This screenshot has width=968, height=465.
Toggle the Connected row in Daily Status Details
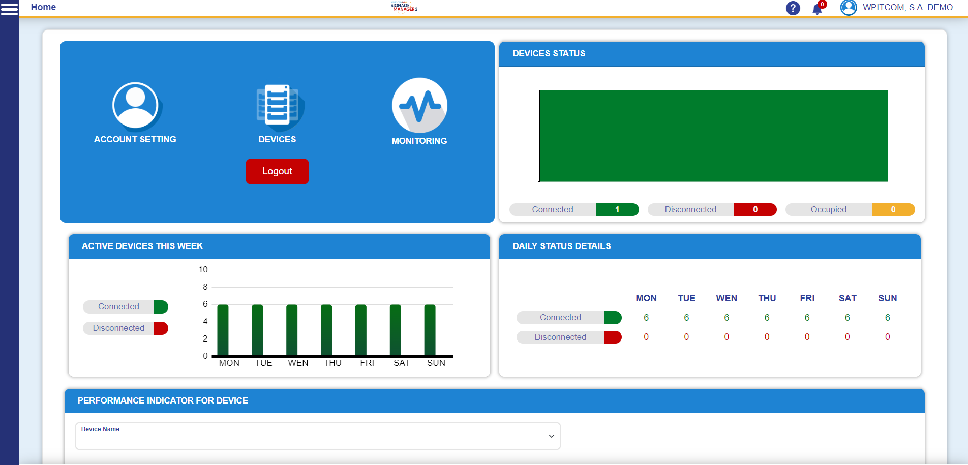568,317
